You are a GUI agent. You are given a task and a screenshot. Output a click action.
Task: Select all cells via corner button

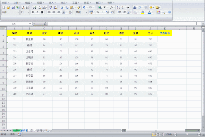(x=3, y=28)
